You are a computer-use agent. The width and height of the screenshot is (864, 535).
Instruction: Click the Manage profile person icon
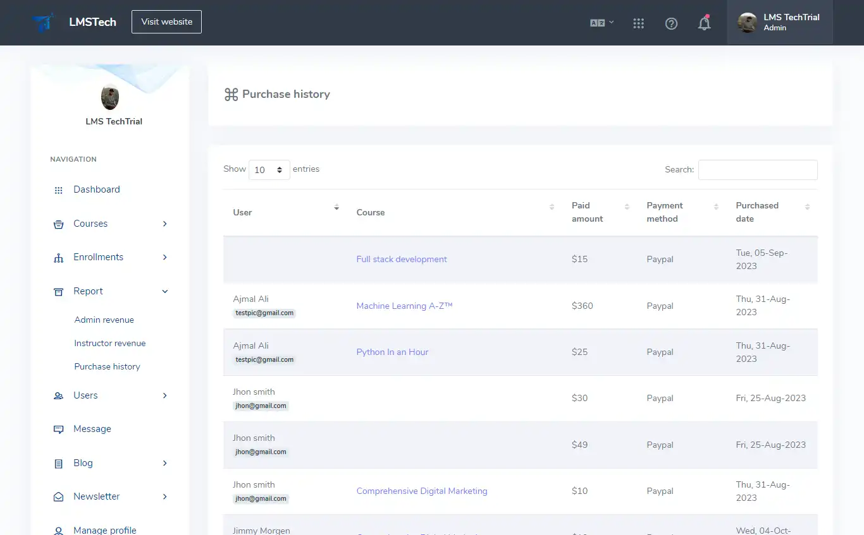(58, 530)
